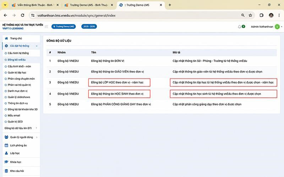
Task: Click the Cài đặt hệ thống gear icon
Action: tap(6, 46)
